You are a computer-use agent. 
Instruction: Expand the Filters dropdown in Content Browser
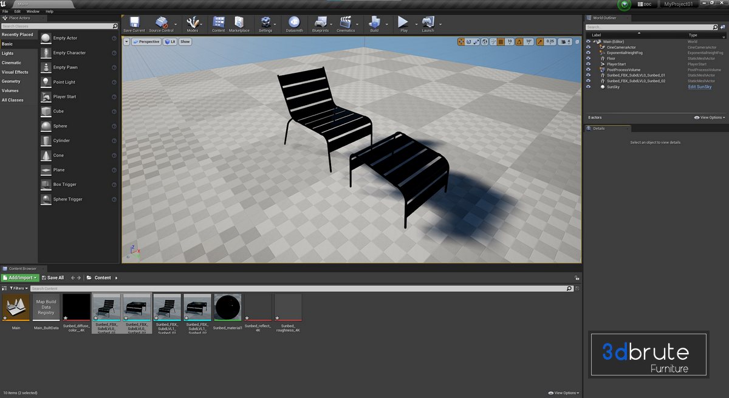coord(16,289)
